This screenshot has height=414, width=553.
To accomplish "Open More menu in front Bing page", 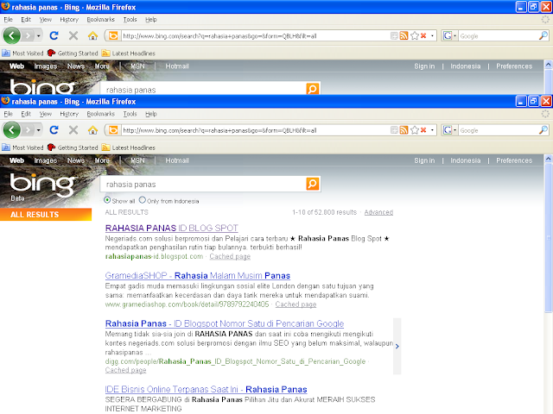I will 102,160.
